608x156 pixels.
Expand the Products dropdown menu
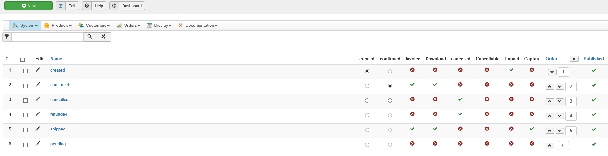tap(58, 26)
